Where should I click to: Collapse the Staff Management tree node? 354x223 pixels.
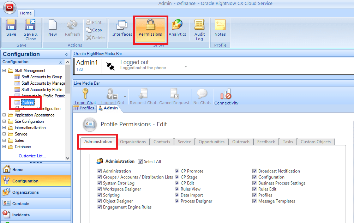click(4, 71)
